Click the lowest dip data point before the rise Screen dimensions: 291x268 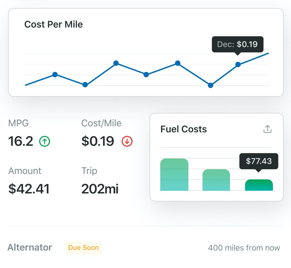tap(210, 85)
